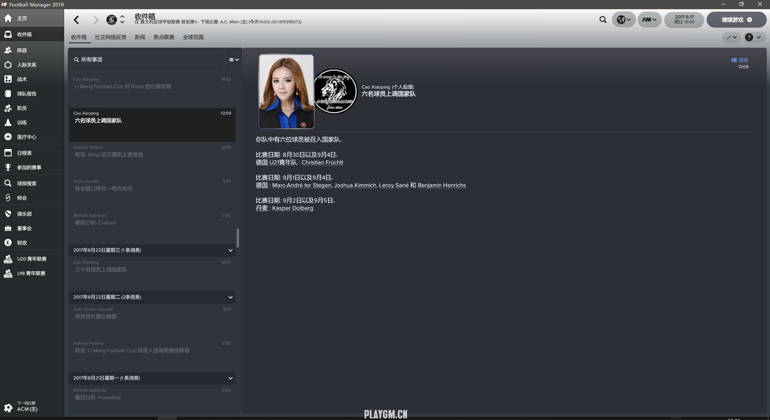Open message '球员成长建议摘要'
770x420 pixels.
(x=152, y=321)
